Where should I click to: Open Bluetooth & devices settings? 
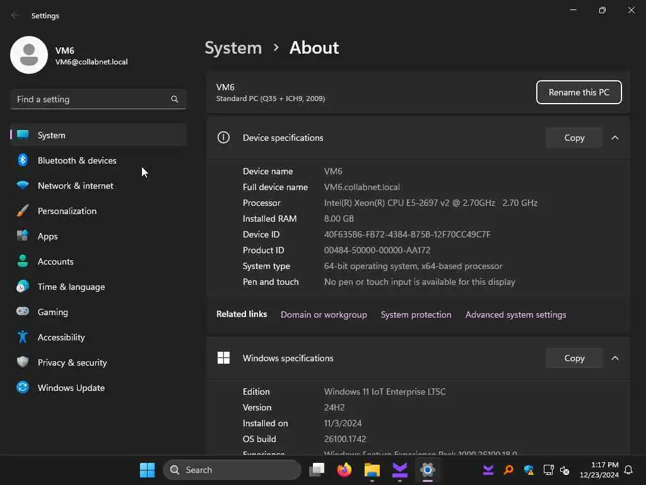coord(98,160)
